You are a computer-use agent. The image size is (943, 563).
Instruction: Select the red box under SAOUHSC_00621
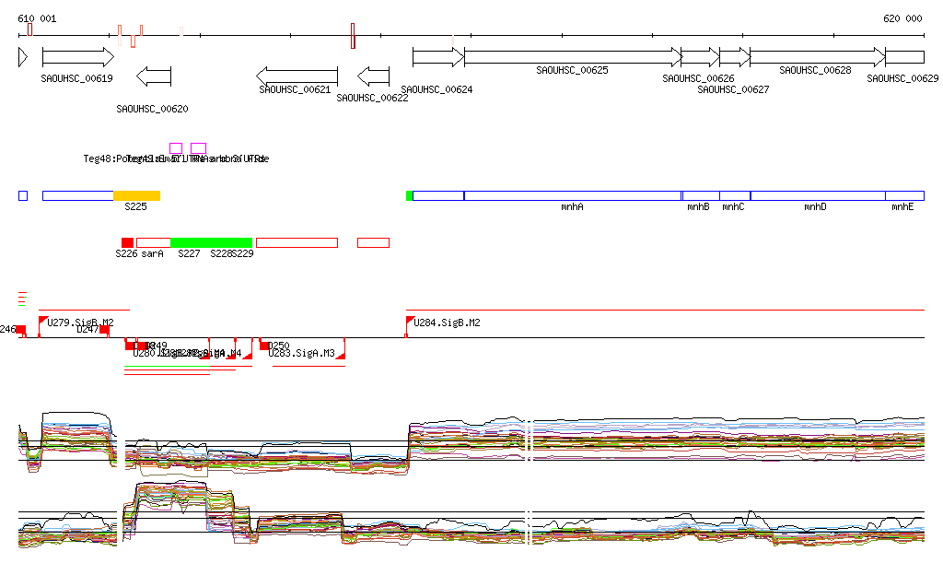[x=297, y=242]
